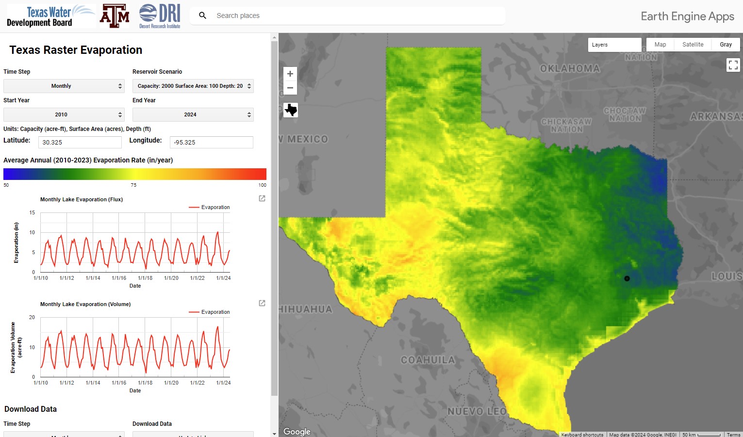
Task: Open the Time Step Monthly dropdown
Action: (x=64, y=86)
